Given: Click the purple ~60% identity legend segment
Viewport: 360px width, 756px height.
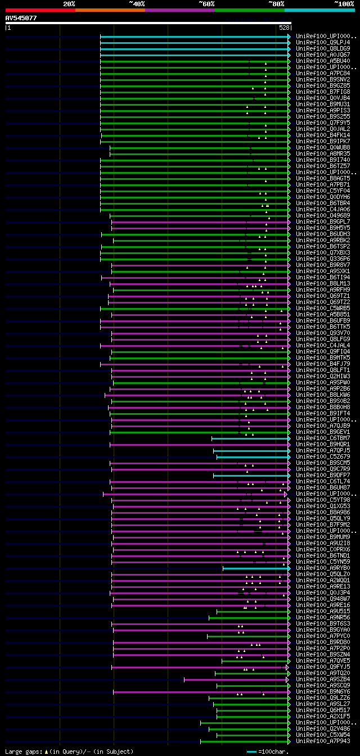Looking at the screenshot, I should click(x=180, y=10).
